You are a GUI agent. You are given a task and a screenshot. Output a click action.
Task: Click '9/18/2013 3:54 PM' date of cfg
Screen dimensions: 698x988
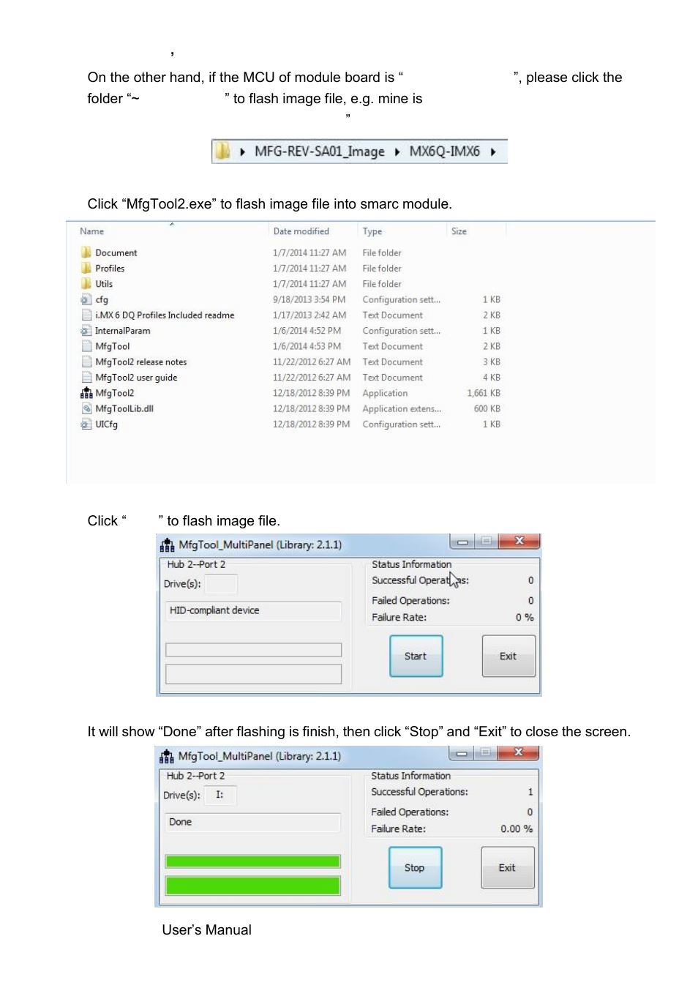click(309, 299)
